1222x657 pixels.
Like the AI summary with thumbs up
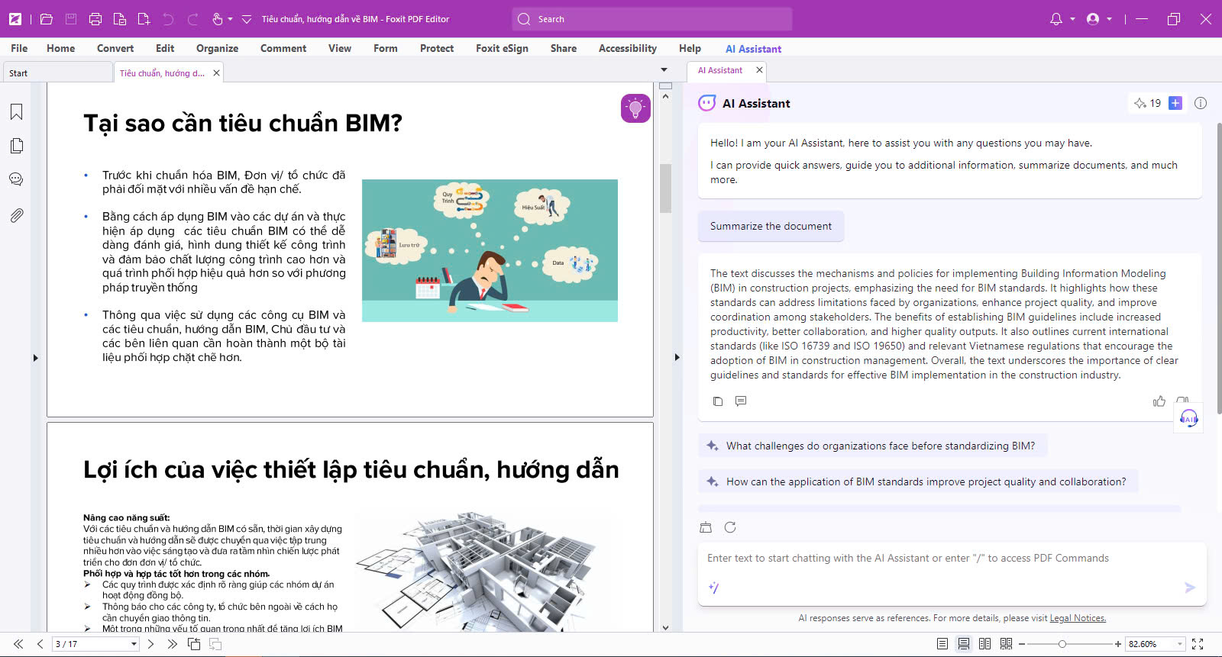pos(1159,401)
